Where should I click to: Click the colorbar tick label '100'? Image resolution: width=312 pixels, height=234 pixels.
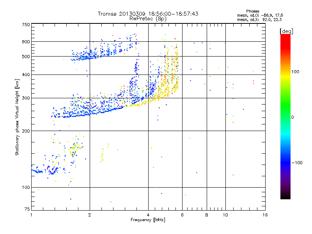click(295, 72)
